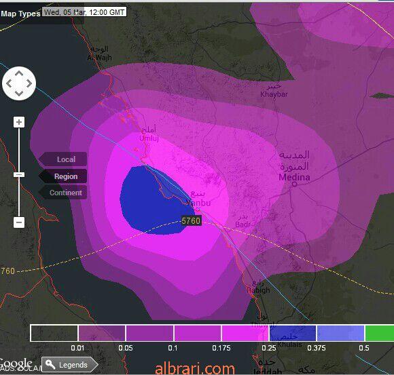Pan the map left with the left arrow

click(x=9, y=83)
